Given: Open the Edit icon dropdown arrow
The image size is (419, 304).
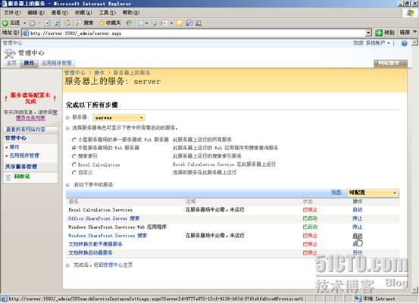Looking at the screenshot, I should [171, 23].
